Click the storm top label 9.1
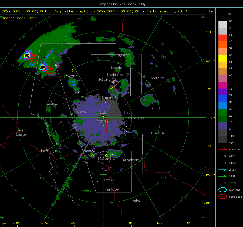243x227 pixels. pos(42,67)
